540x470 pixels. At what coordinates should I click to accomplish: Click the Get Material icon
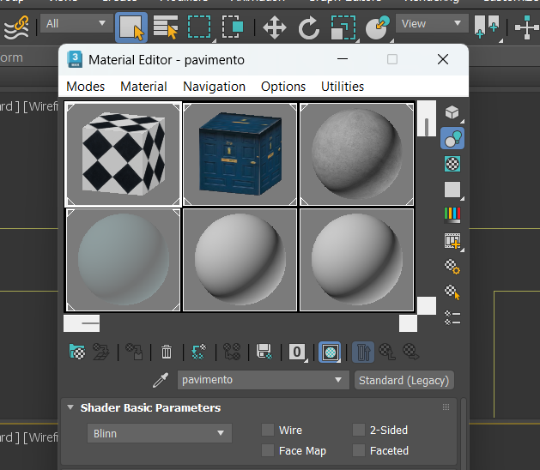77,352
